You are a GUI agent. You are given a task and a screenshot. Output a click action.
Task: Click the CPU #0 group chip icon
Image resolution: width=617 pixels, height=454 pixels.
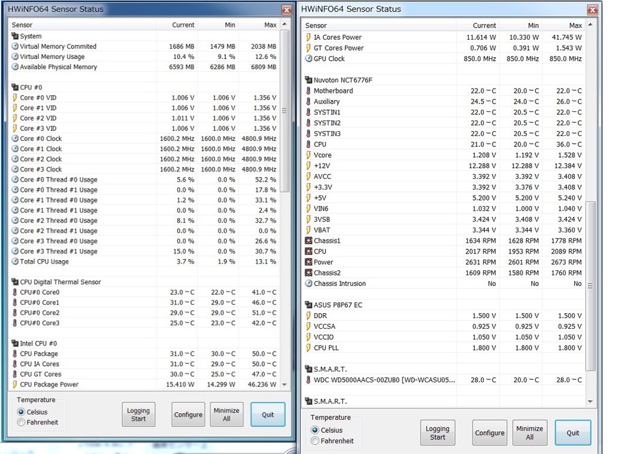pyautogui.click(x=15, y=87)
